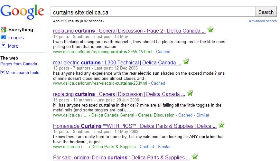Star the 'replacing curtains Page 2' result
The image size is (280, 161).
coord(210,30)
